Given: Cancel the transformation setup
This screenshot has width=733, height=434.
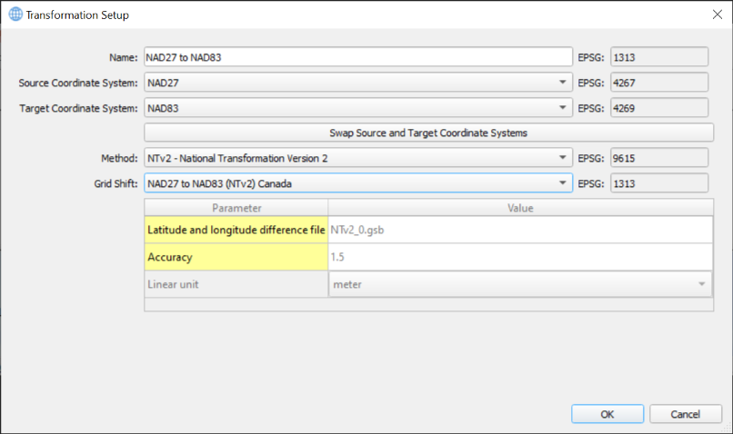Looking at the screenshot, I should [x=686, y=414].
